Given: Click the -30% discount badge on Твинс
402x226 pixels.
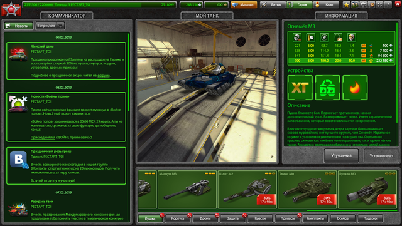Looking at the screenshot, I should [327, 200].
